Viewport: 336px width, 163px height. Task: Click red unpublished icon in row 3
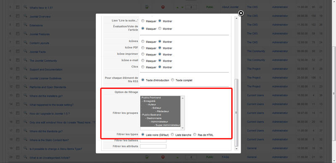tap(163, 7)
